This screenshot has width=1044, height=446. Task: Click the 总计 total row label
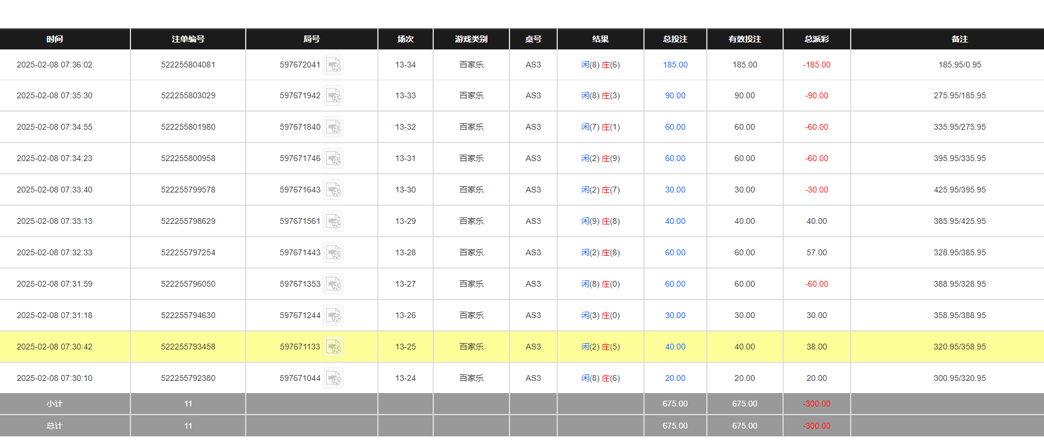click(x=55, y=426)
